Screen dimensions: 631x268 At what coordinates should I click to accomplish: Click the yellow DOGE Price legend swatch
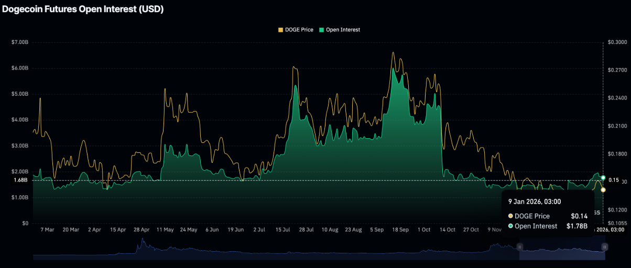tap(280, 30)
